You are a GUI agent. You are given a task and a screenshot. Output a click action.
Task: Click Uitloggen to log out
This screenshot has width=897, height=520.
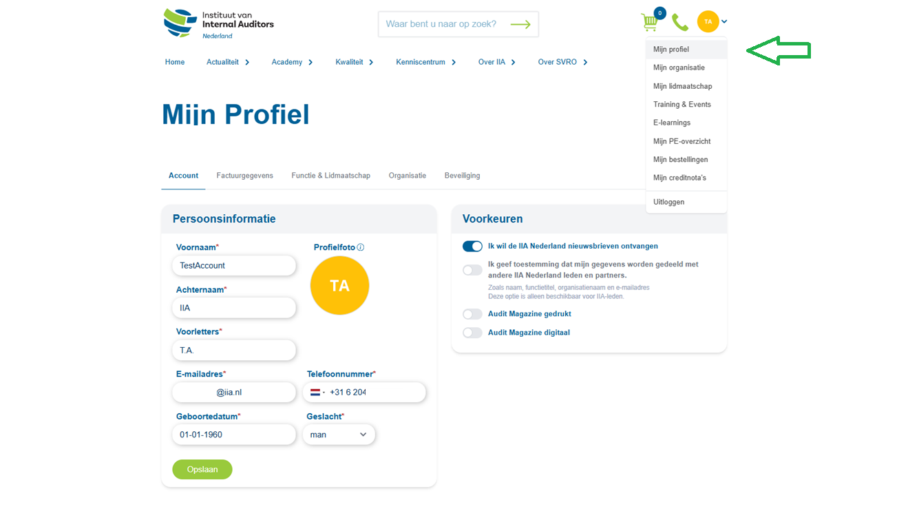668,202
